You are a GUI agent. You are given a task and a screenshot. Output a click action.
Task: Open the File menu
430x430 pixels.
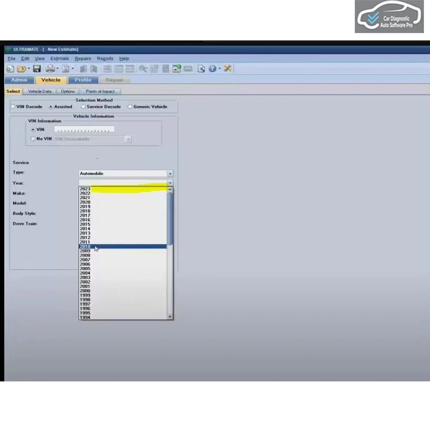pos(12,58)
